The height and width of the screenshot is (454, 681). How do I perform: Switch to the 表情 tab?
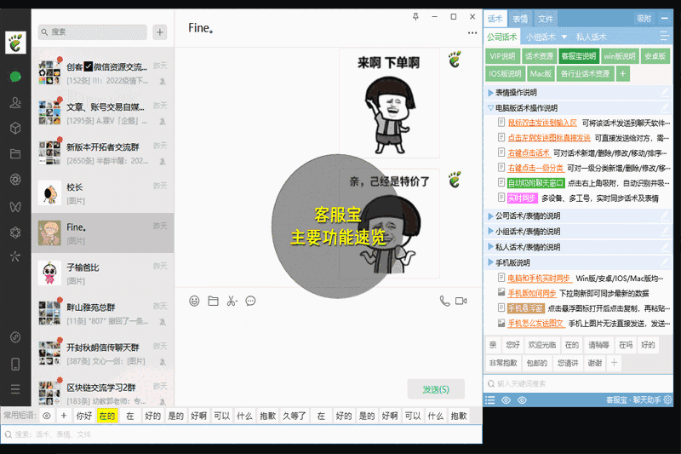519,18
